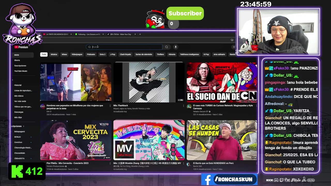Screen dimensions: 331x186
Task: Open new browser tab with plus
Action: pos(140,34)
